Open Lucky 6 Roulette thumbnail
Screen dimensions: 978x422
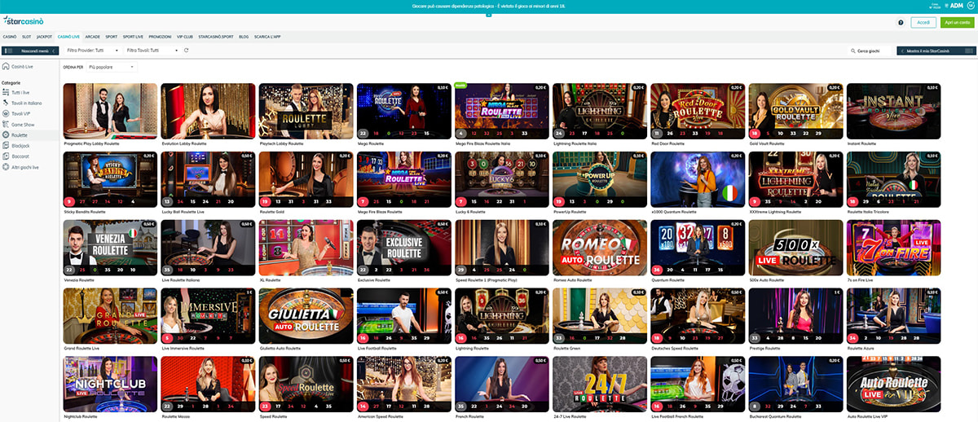pyautogui.click(x=502, y=179)
